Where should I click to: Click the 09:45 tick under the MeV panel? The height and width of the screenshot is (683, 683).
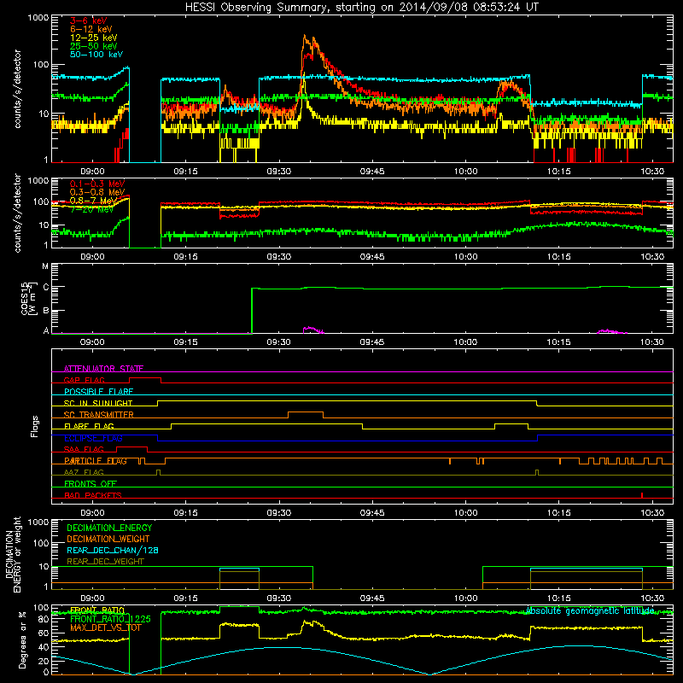pos(372,257)
